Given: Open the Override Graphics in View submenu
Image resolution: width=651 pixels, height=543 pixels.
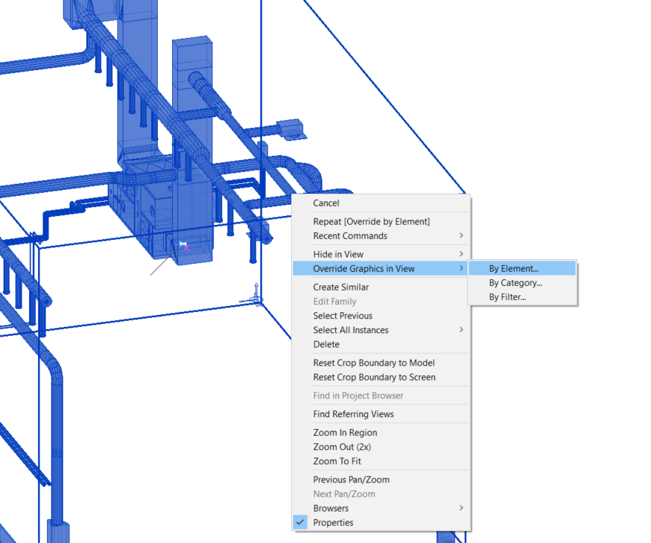Looking at the screenshot, I should (x=362, y=267).
